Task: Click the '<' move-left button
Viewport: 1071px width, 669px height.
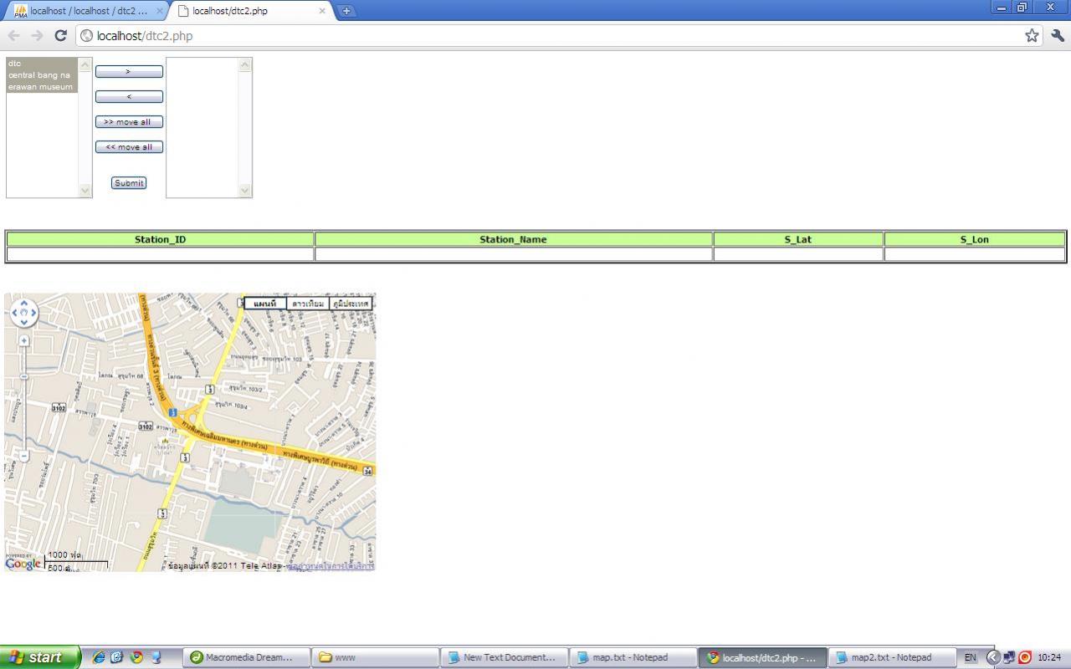Action: [x=129, y=97]
